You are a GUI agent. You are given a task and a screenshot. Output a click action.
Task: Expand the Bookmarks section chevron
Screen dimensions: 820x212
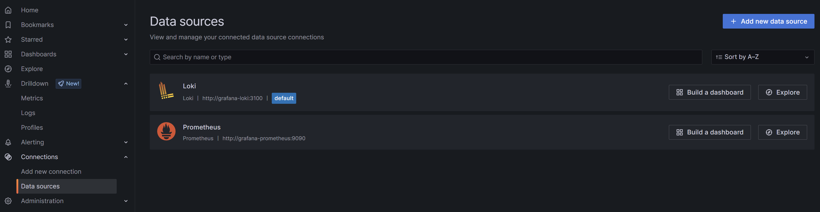click(126, 25)
